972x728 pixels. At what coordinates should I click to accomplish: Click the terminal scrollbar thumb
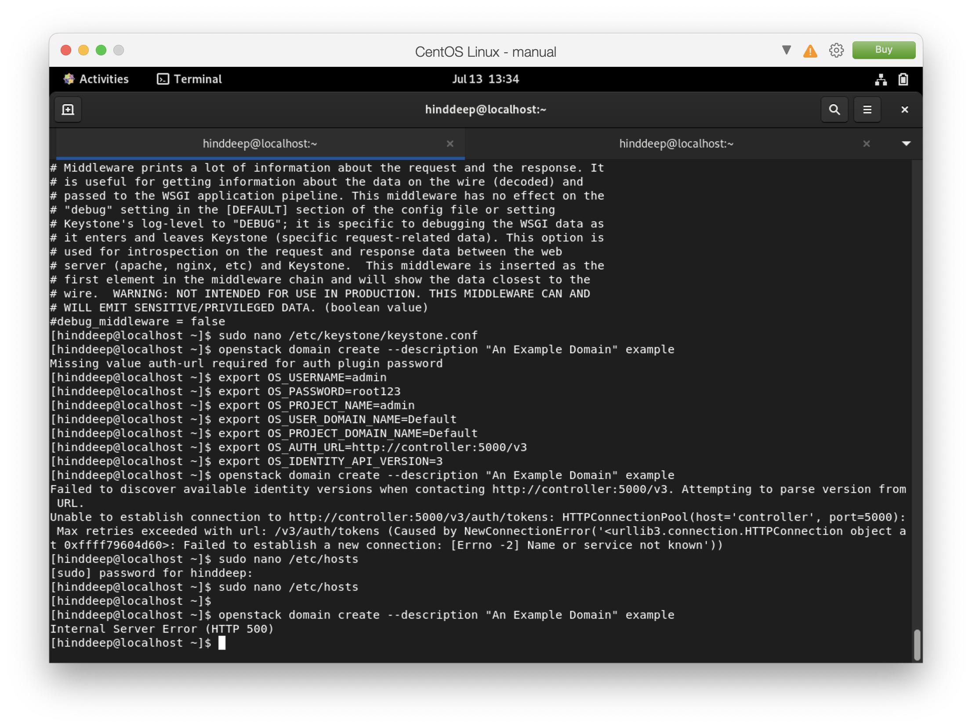pos(917,644)
